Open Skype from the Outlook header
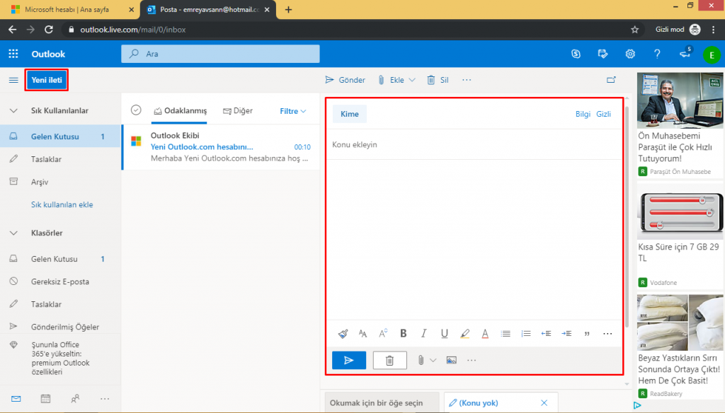 click(x=576, y=54)
